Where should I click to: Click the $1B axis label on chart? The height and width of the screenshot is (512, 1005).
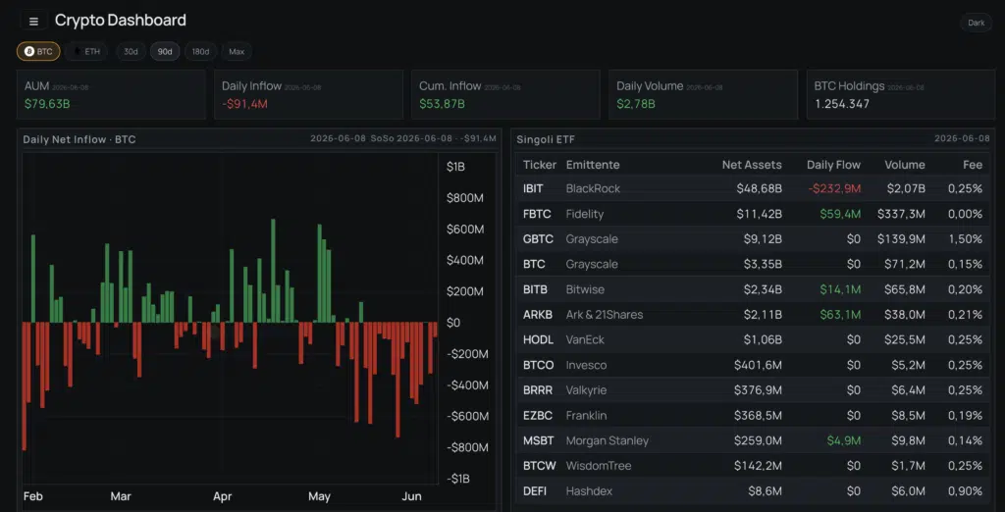(x=455, y=167)
